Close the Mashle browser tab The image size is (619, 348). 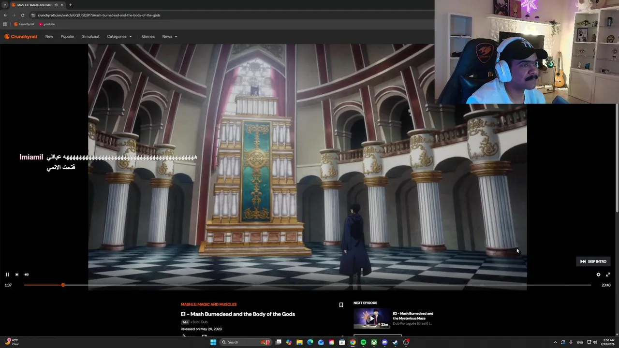click(62, 5)
